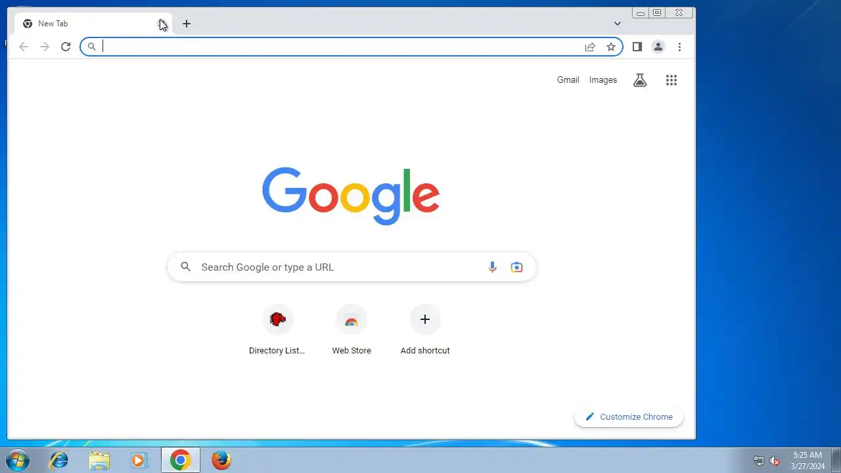The width and height of the screenshot is (841, 473).
Task: Click the search magnifier in Google box
Action: tap(186, 267)
